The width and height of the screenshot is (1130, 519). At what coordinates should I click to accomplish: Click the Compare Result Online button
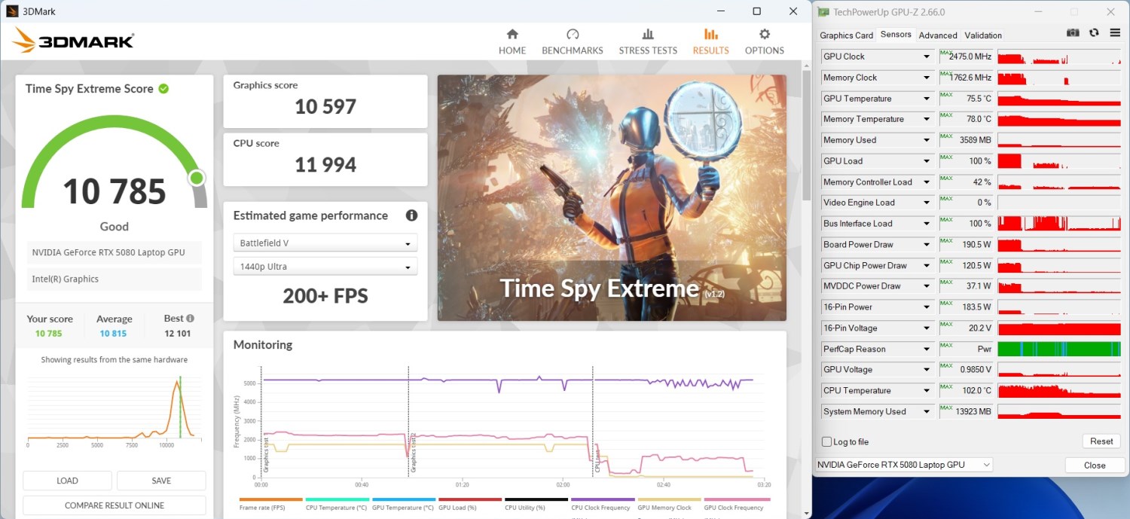[115, 505]
